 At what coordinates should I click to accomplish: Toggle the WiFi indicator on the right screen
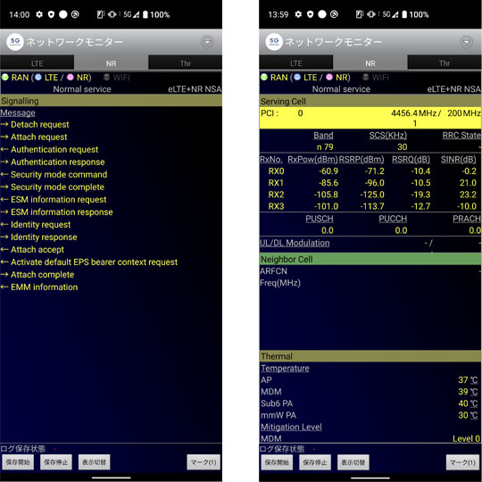coord(376,77)
